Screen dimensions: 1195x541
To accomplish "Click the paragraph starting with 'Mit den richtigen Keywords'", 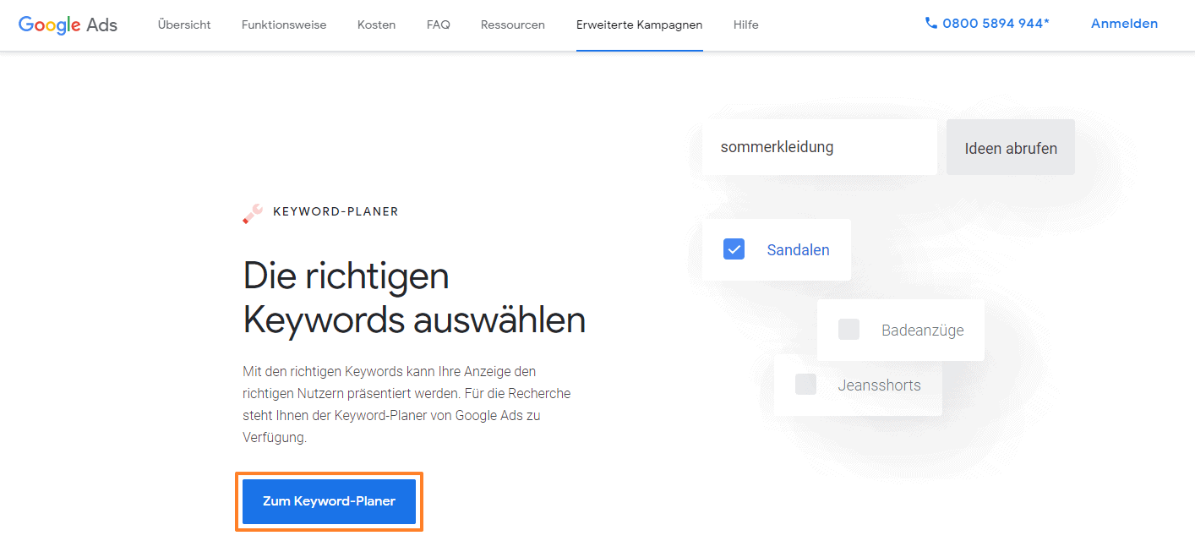I will [407, 405].
